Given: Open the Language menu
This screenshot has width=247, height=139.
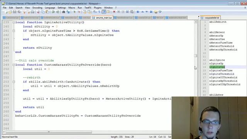Looking at the screenshot, I should click(50, 8).
